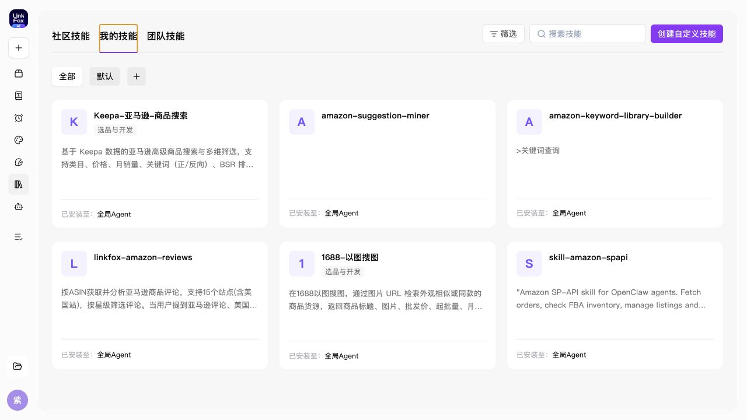Open the color palette icon in sidebar
This screenshot has height=420, width=747.
[x=19, y=140]
